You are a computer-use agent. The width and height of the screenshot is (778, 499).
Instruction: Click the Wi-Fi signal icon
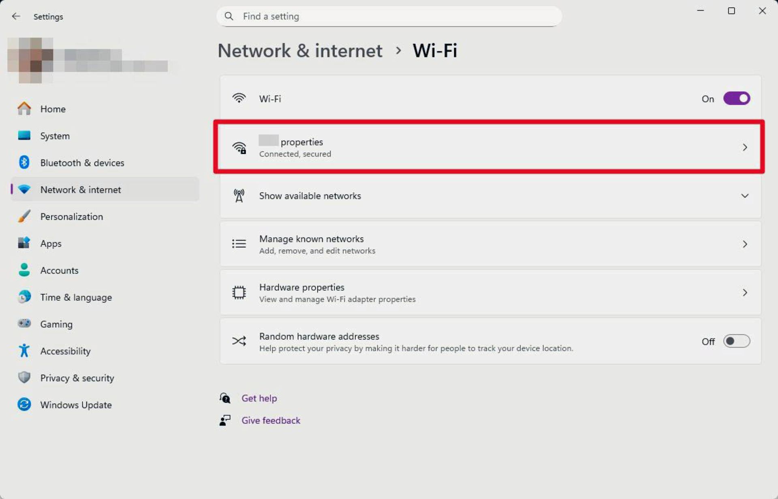tap(239, 98)
